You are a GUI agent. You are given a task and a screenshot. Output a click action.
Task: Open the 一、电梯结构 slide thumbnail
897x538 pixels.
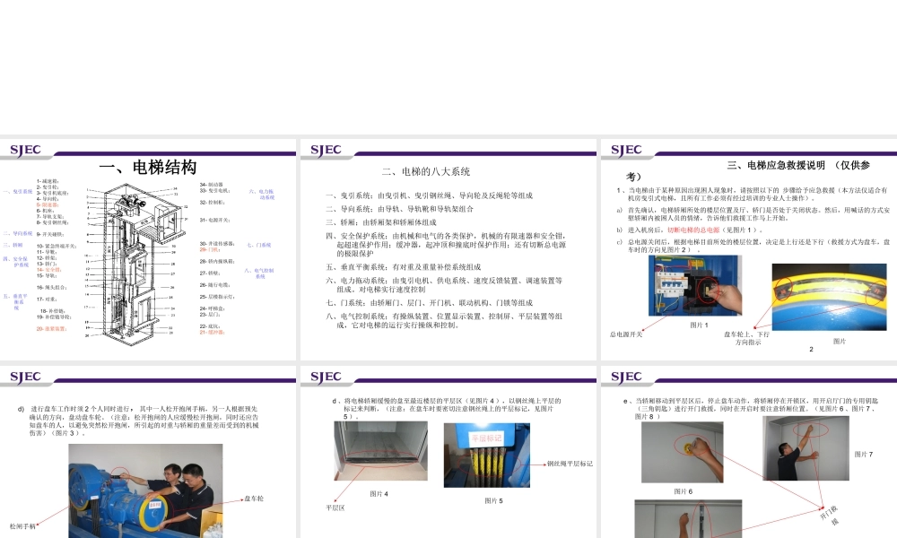click(148, 250)
